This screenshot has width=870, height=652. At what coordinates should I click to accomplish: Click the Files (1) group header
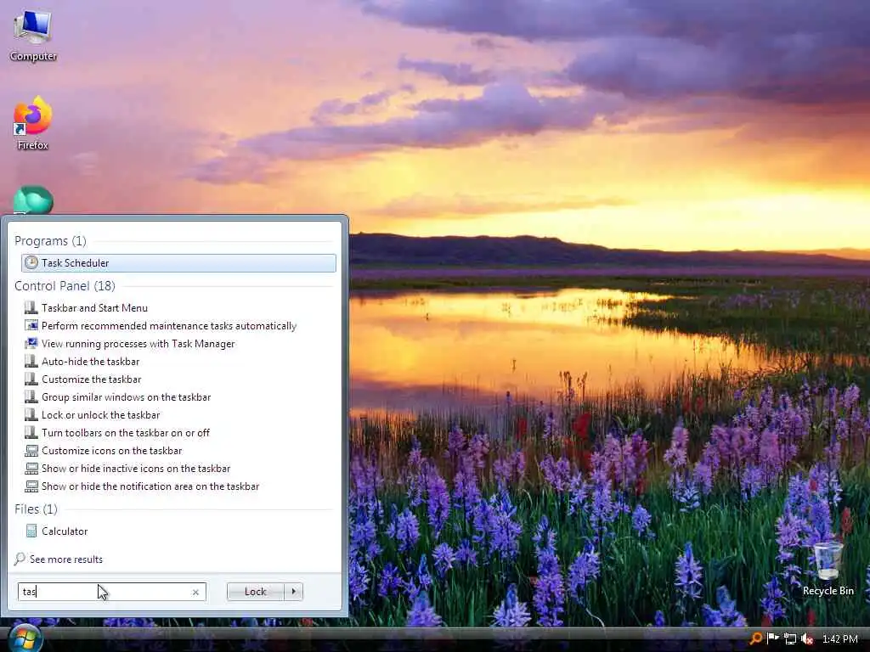point(36,509)
